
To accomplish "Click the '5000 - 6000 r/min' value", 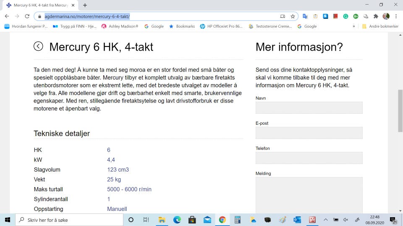I will 129,189.
